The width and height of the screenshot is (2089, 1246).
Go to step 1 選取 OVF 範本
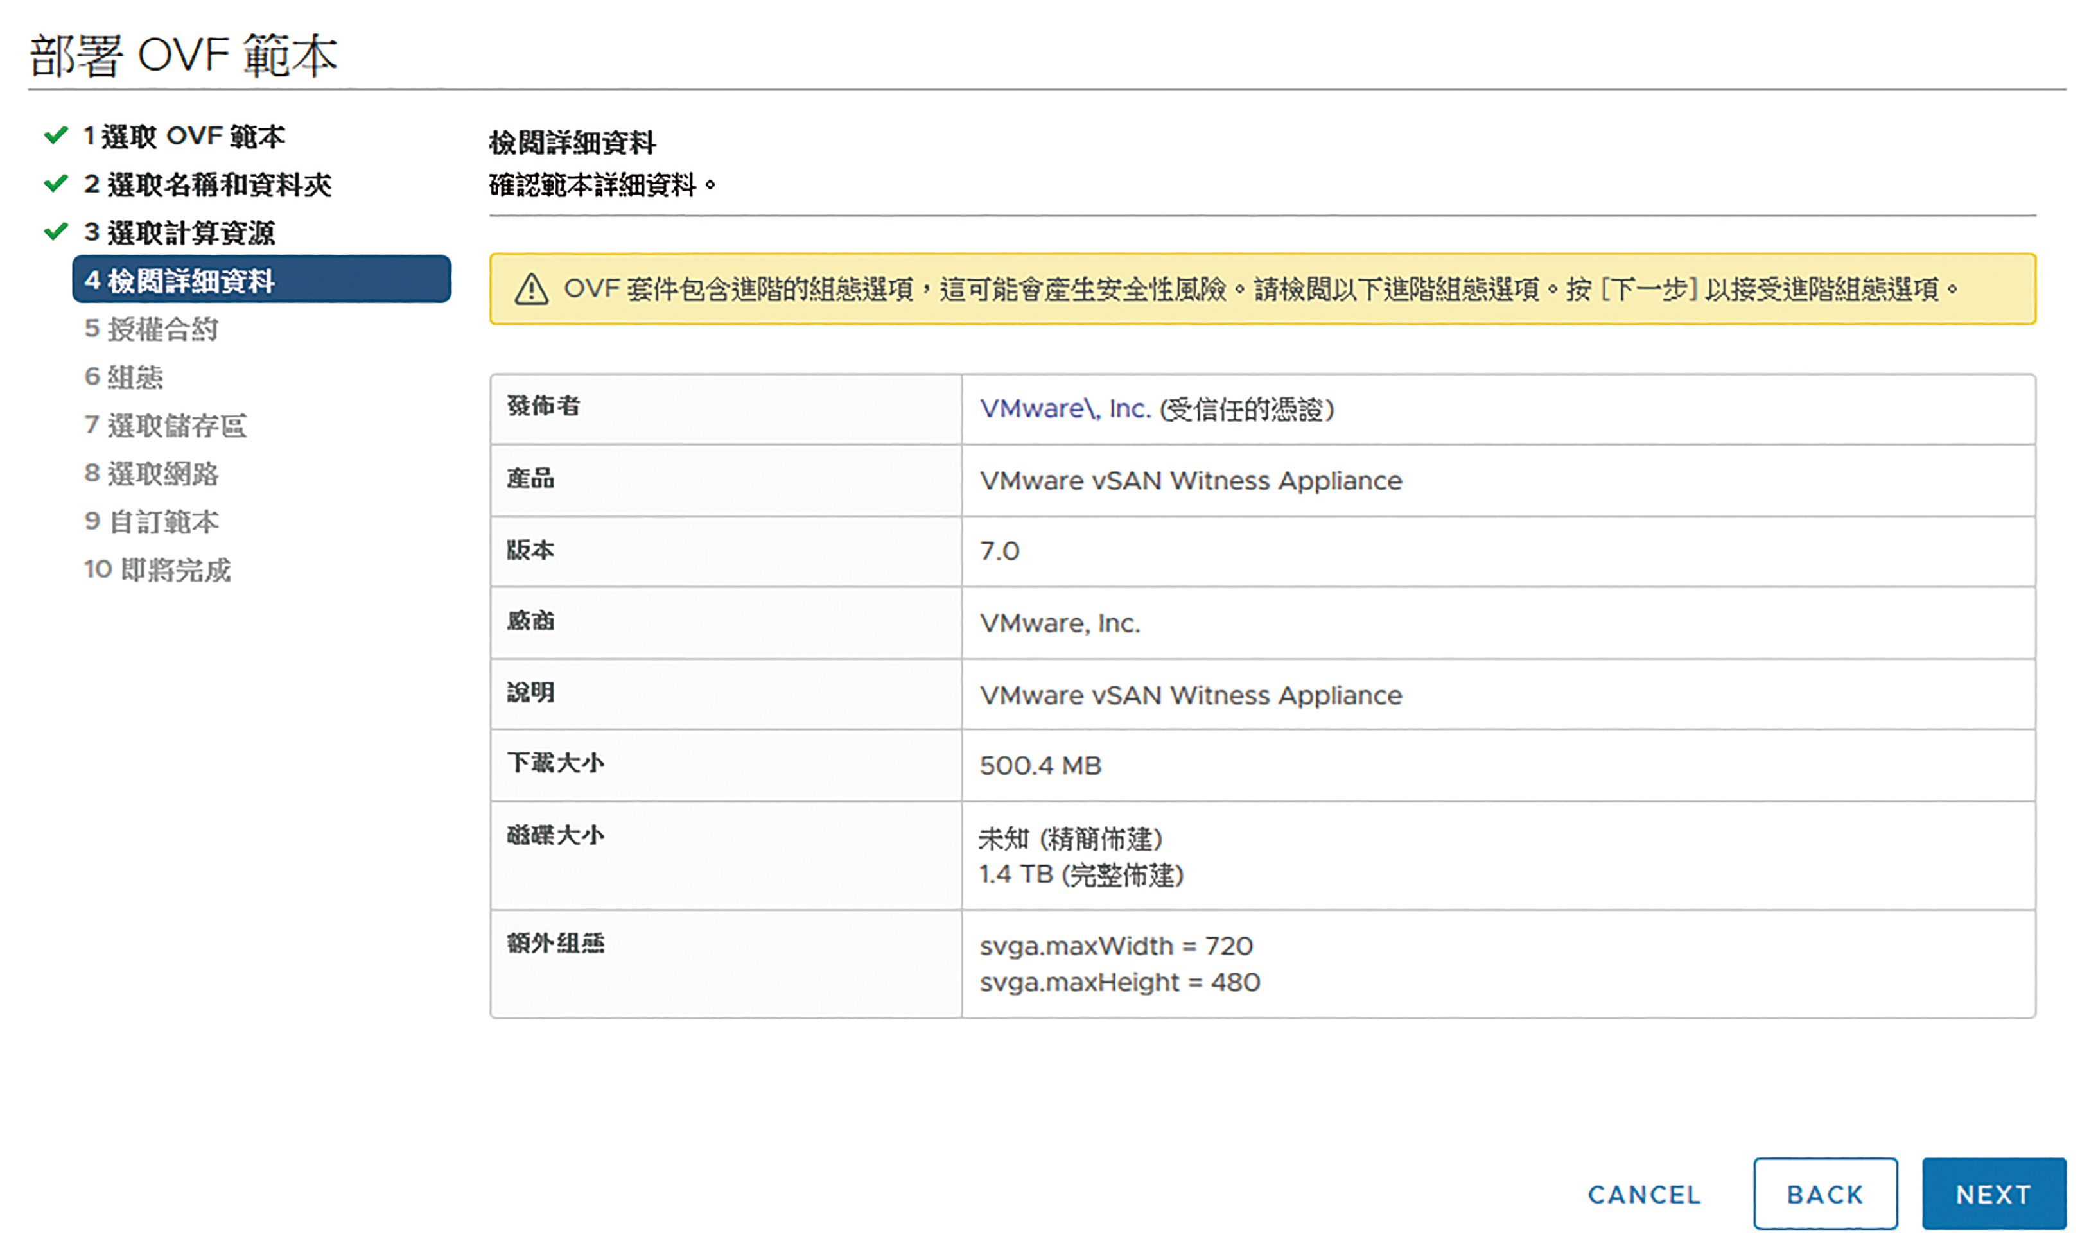[x=184, y=136]
